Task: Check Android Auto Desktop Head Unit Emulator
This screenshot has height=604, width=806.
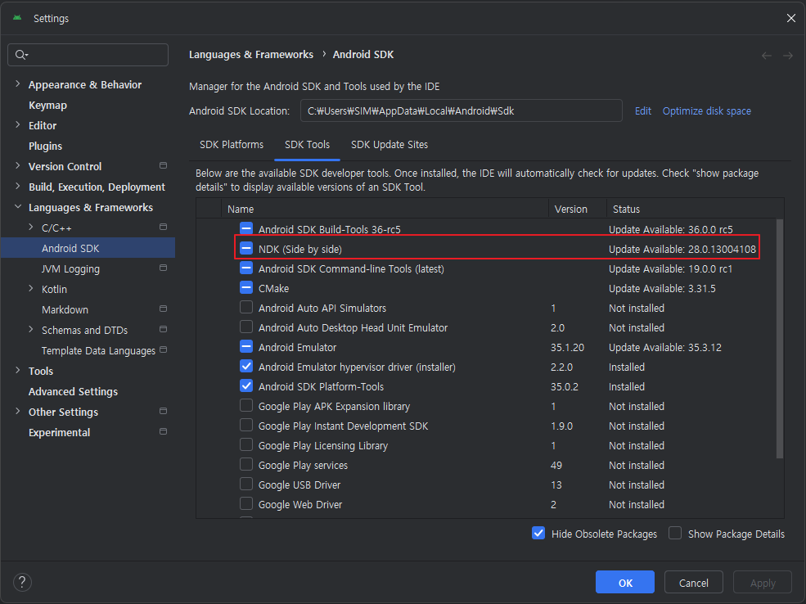Action: click(246, 327)
